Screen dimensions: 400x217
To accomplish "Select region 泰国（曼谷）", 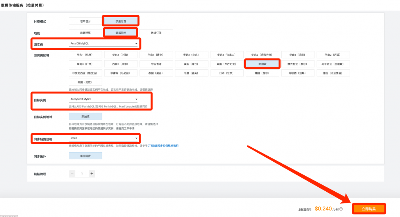I will [x=156, y=73].
